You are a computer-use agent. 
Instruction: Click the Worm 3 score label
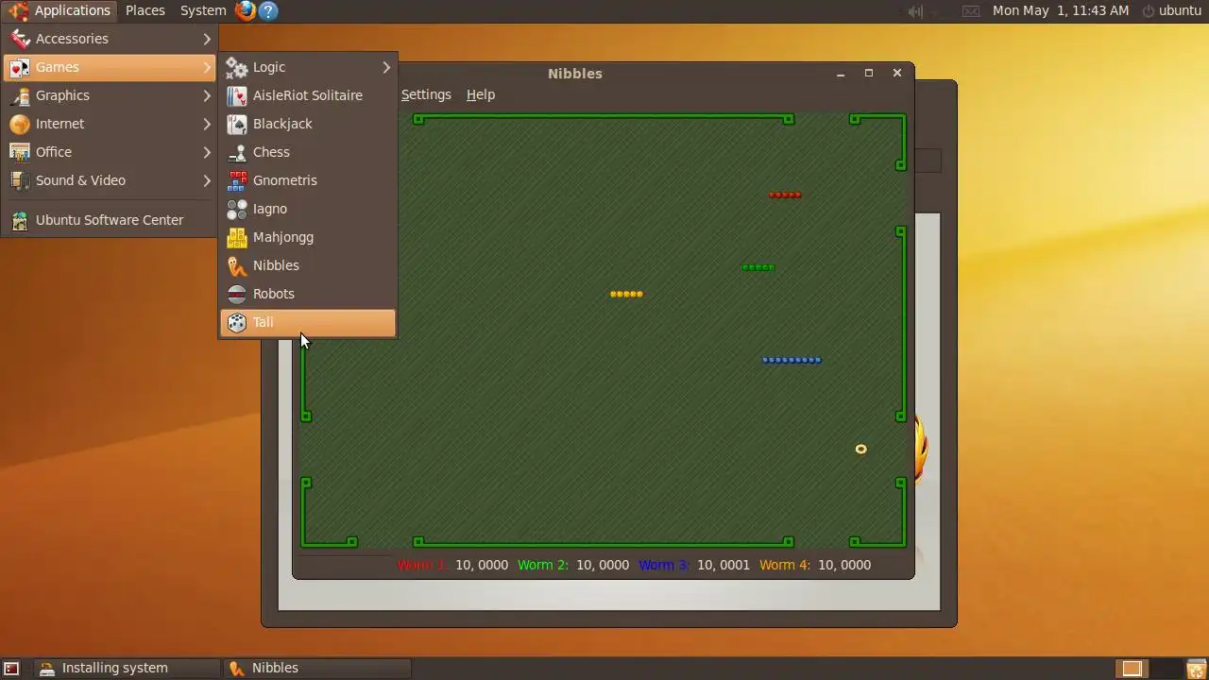(x=663, y=565)
